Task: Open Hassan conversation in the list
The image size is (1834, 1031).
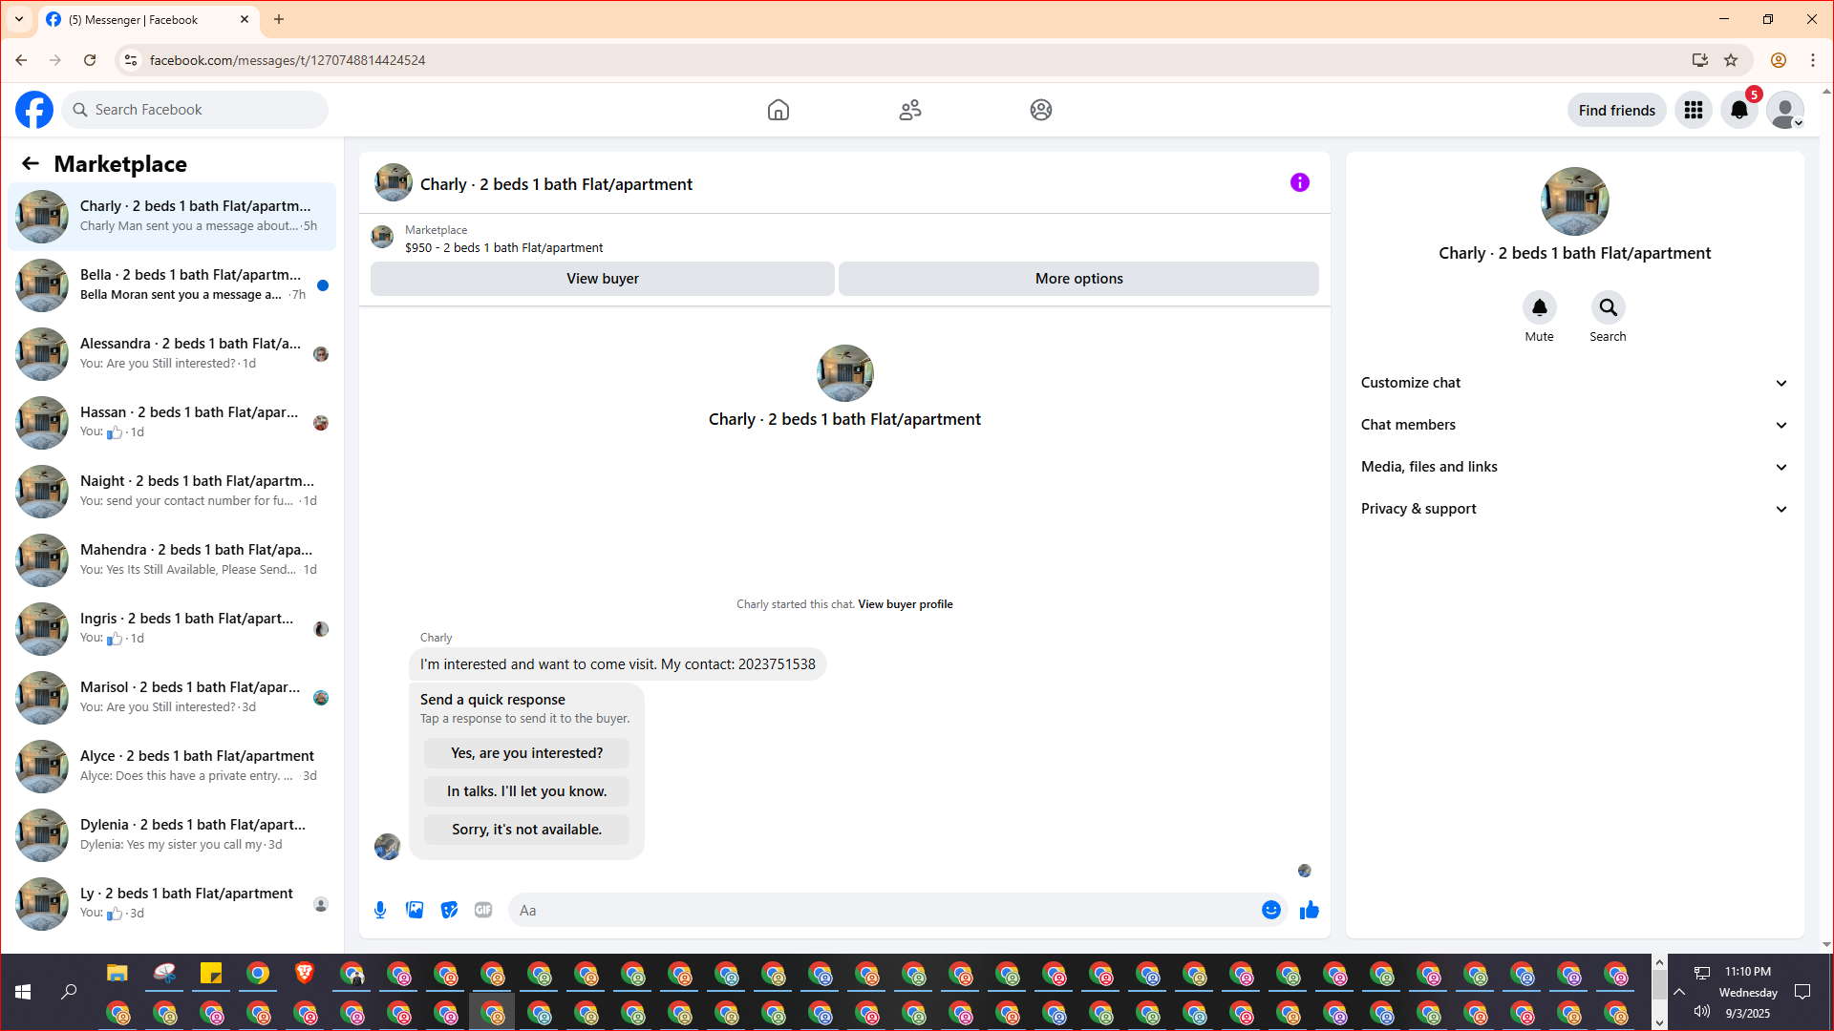Action: (x=172, y=422)
